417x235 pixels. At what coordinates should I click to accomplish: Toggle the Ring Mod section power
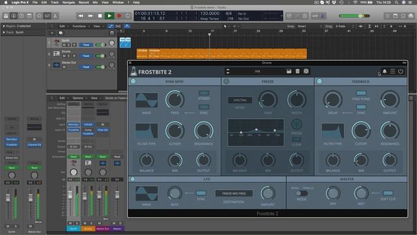133,81
